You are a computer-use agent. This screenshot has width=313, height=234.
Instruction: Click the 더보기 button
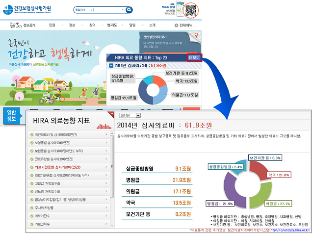pos(194,57)
